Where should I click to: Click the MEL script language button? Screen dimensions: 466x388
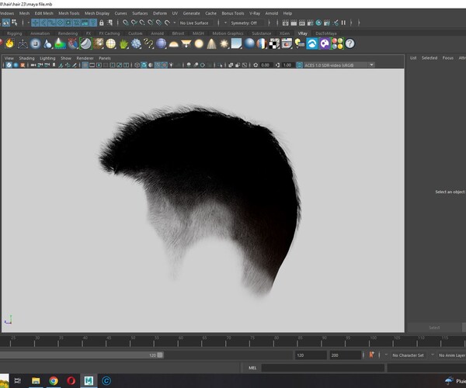click(x=252, y=368)
